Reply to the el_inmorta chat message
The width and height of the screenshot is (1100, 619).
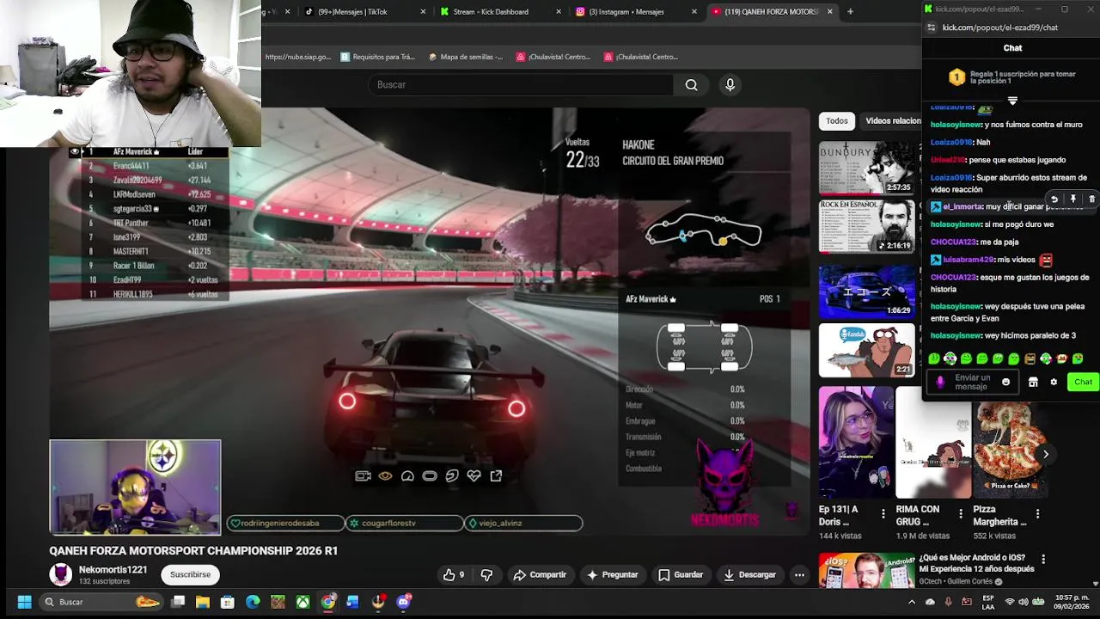point(1054,199)
